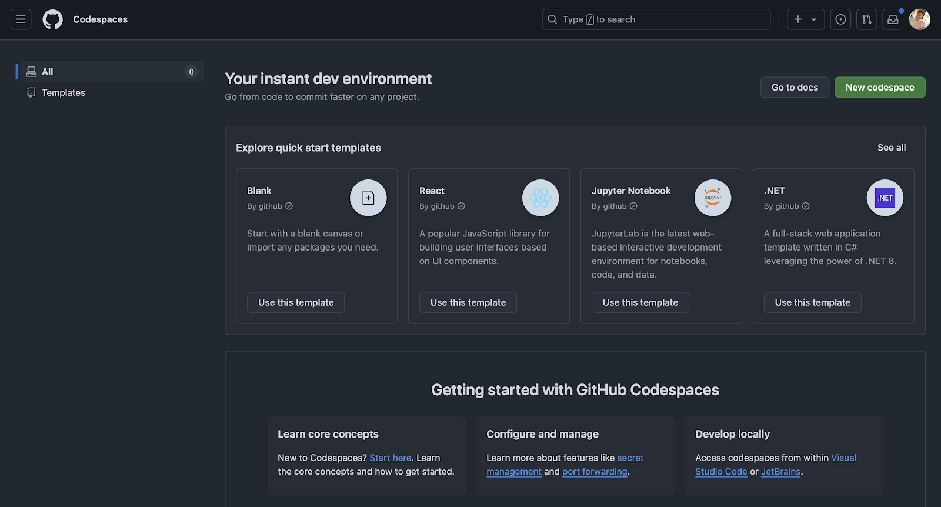Viewport: 941px width, 507px height.
Task: Click verified badge beside Blank's github author
Action: click(289, 206)
